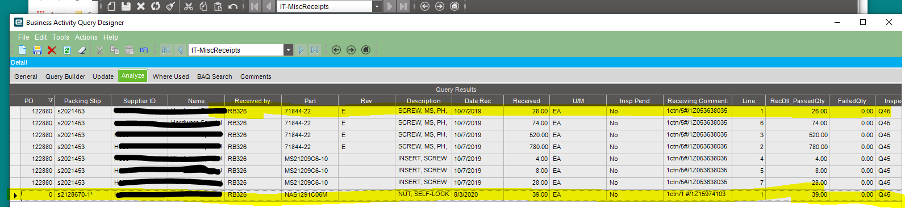Switch to the Update tab

point(103,77)
